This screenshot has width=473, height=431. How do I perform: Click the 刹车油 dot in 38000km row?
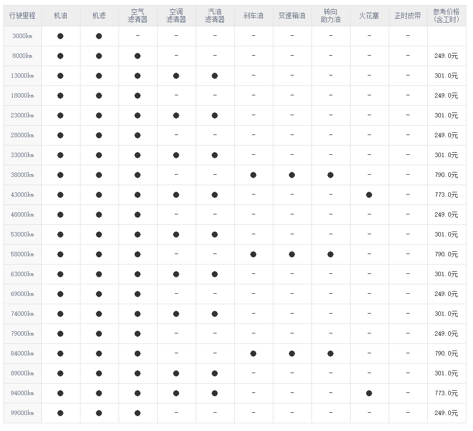click(253, 175)
